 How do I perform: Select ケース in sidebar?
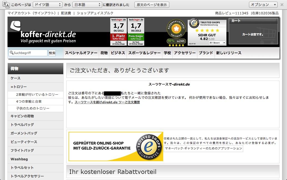pyautogui.click(x=36, y=78)
